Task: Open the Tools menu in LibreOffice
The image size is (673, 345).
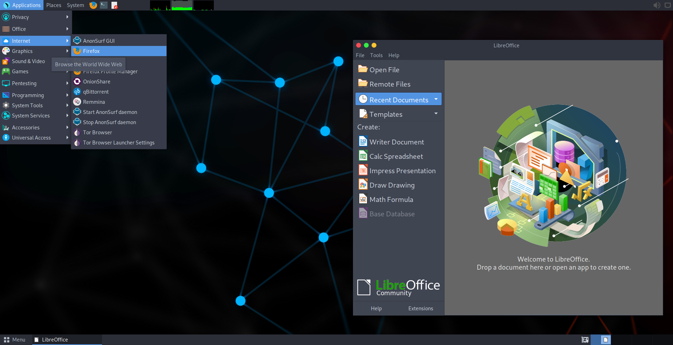Action: click(x=376, y=55)
